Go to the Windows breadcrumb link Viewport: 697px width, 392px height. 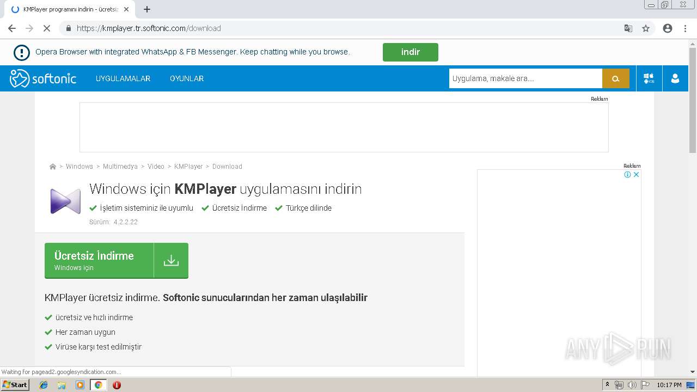80,167
